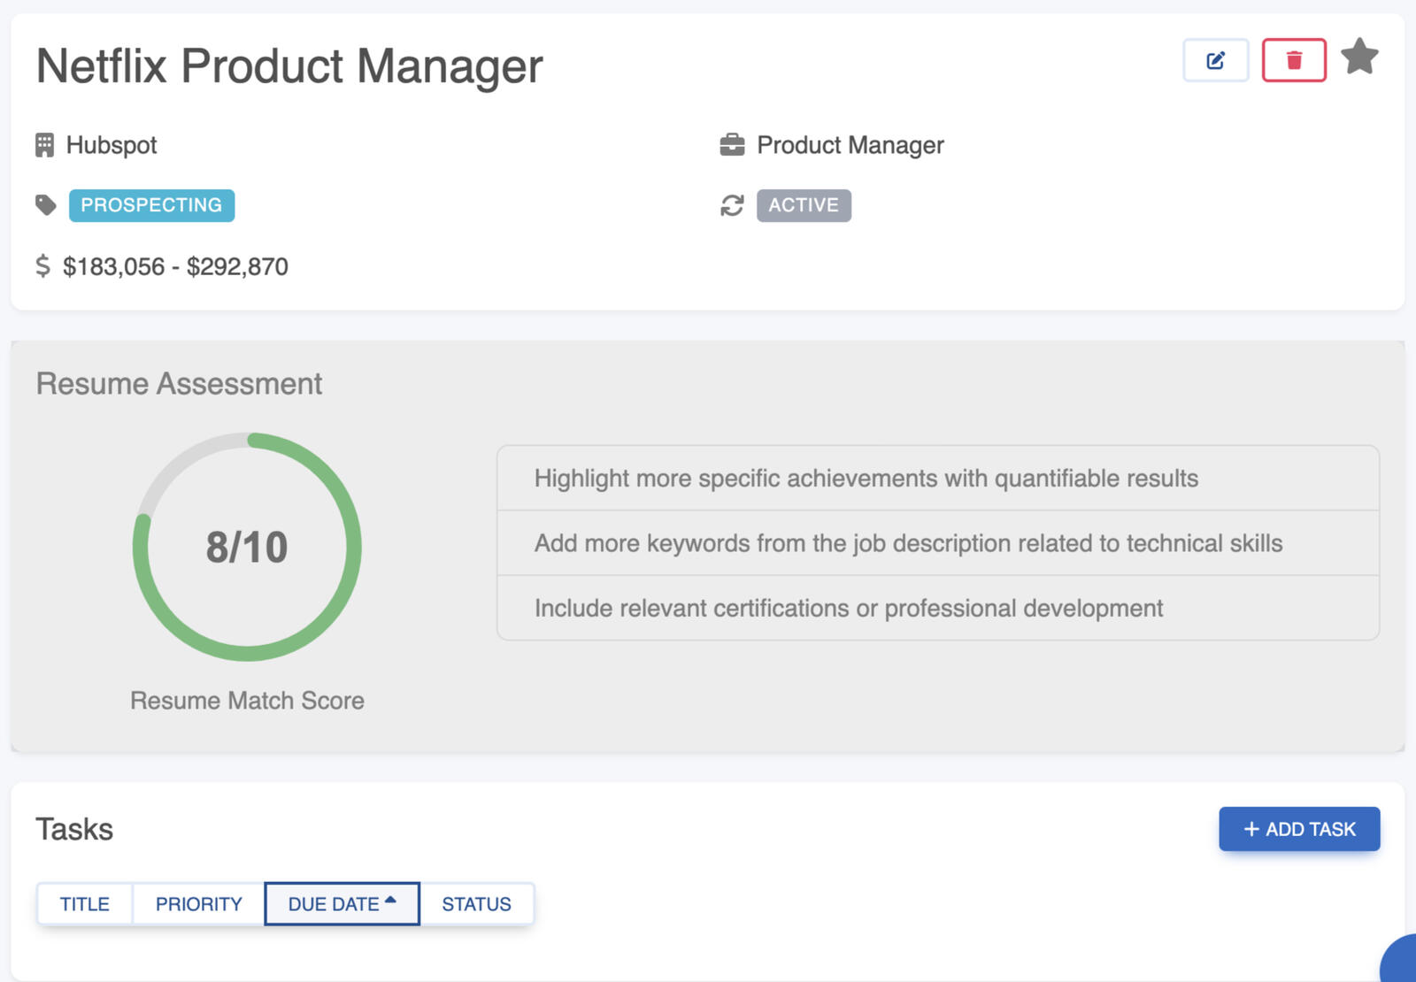Select the quantifiable results suggestion row

[x=937, y=479]
